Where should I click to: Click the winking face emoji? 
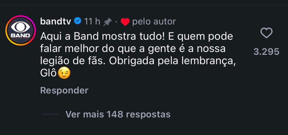64,74
